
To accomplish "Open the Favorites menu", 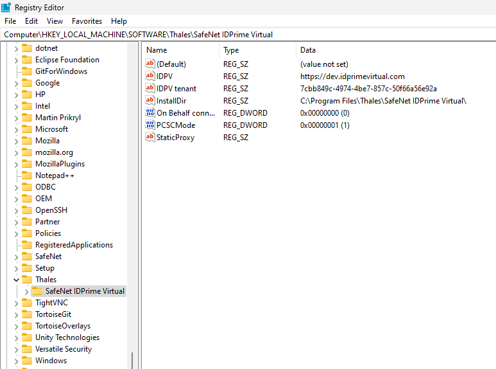I will pos(87,21).
